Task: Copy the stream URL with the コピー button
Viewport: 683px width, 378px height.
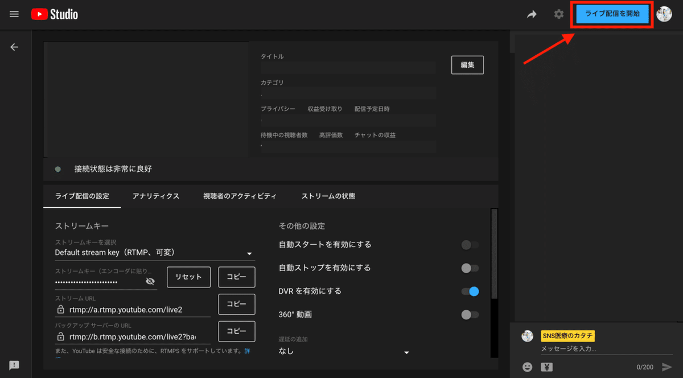Action: coord(236,304)
